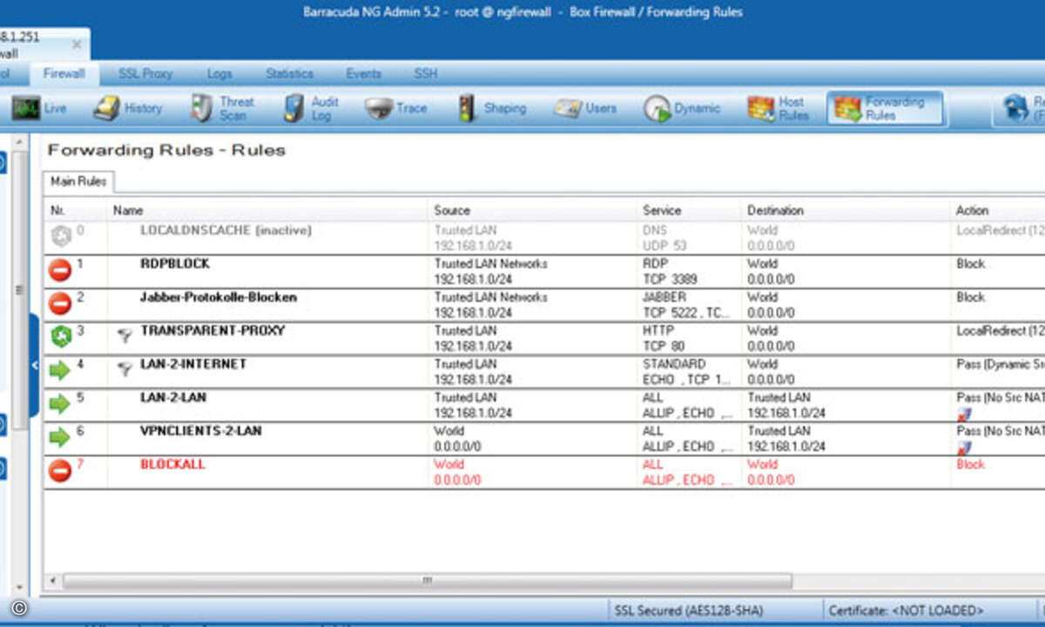1045x627 pixels.
Task: Click the flag icon in LAN-2-LAN Action cell
Action: [964, 415]
